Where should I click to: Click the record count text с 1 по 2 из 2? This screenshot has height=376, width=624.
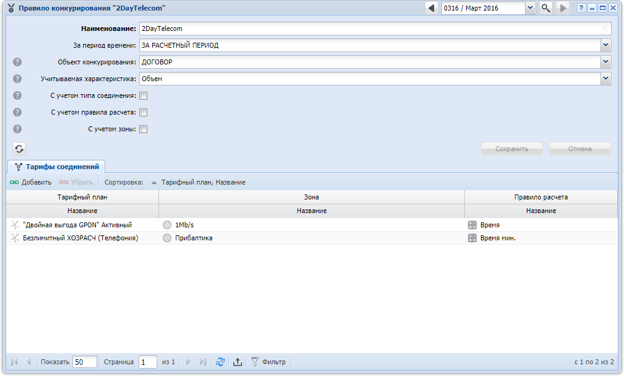point(594,362)
